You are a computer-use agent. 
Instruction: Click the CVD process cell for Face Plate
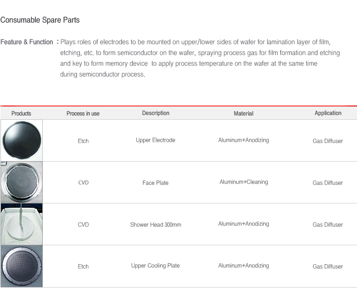[x=83, y=183]
